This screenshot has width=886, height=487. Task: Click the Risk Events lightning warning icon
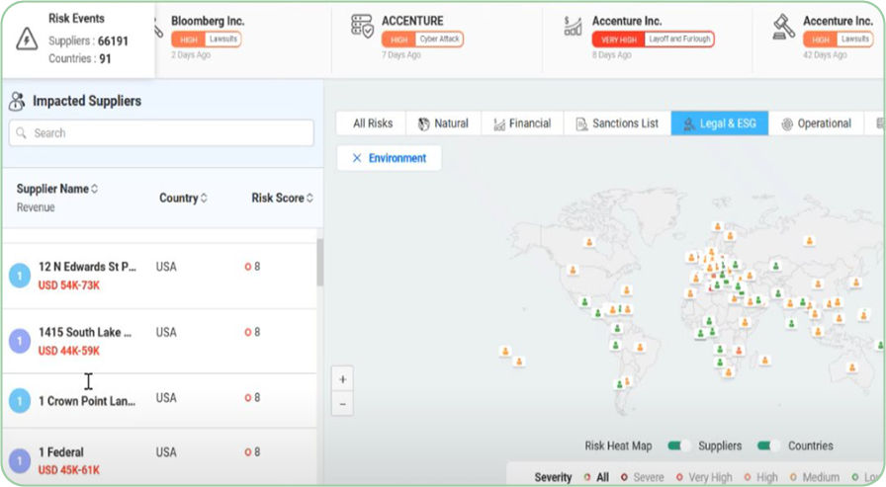27,39
